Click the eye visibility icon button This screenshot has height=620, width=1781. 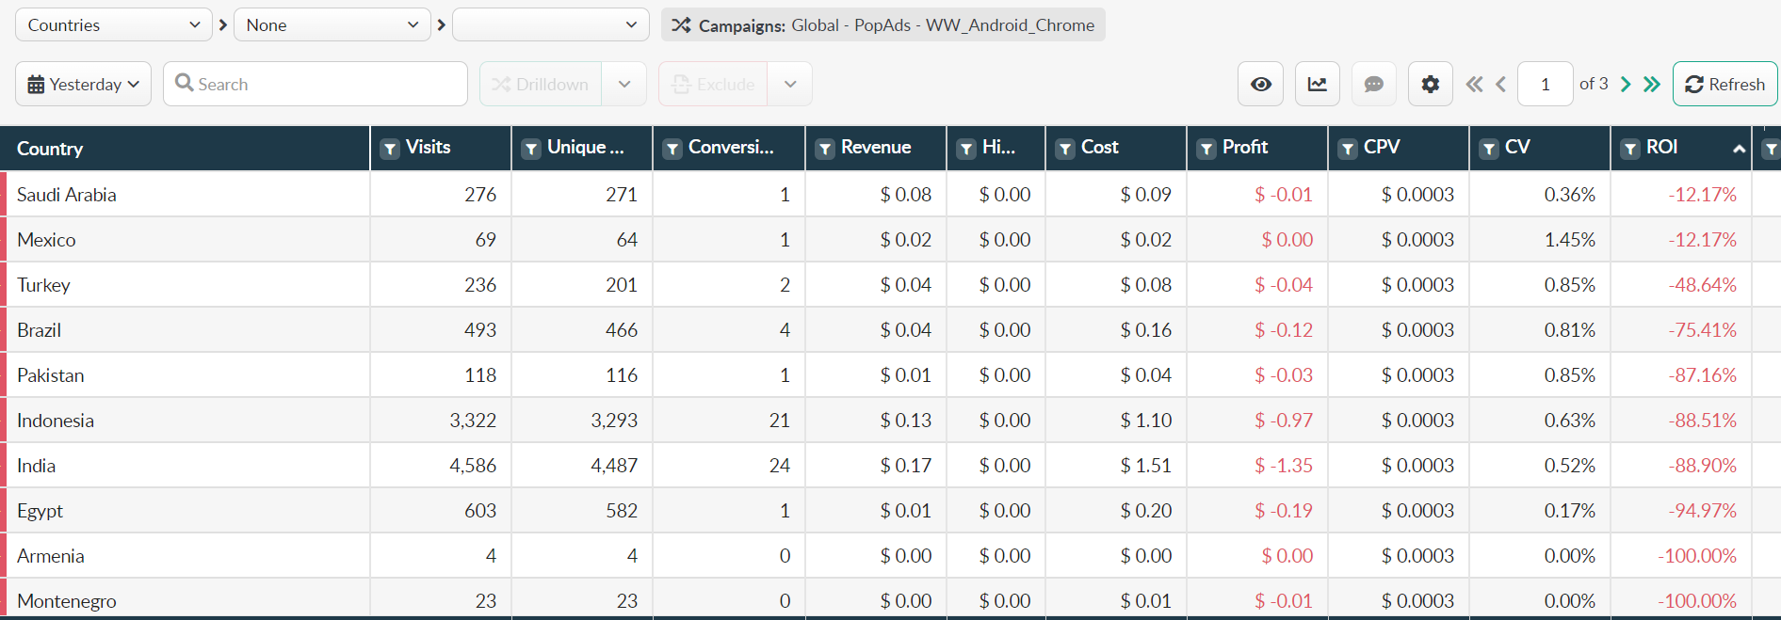[x=1261, y=84]
